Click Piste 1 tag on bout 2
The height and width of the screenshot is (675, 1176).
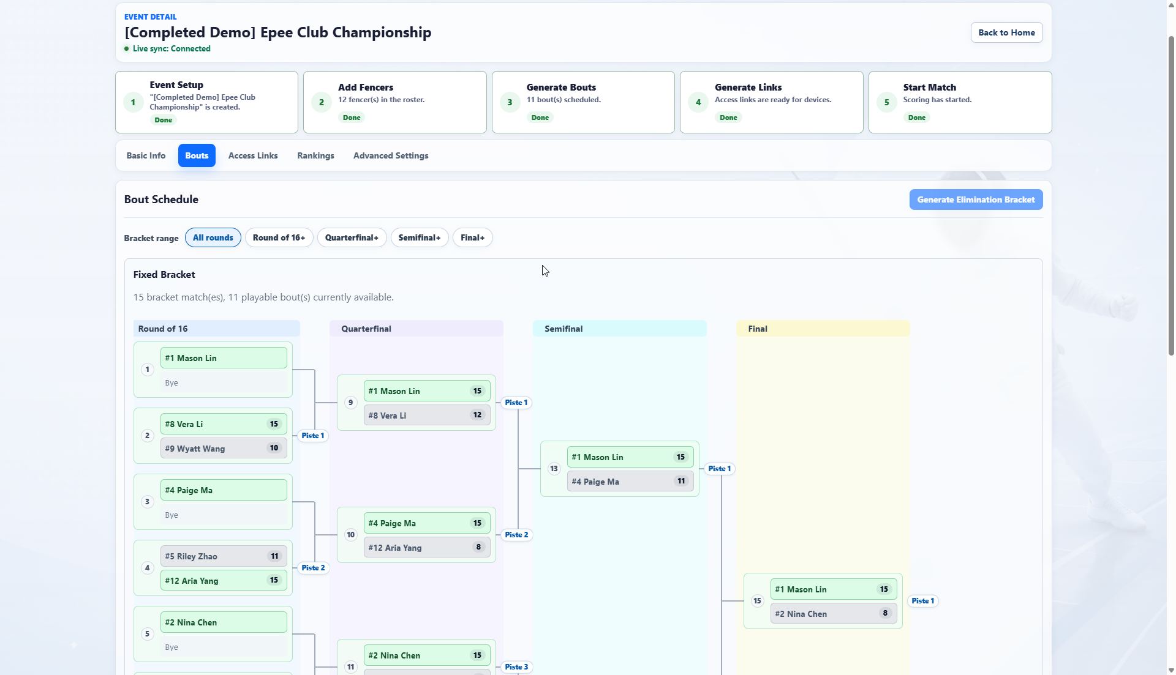[x=313, y=436]
